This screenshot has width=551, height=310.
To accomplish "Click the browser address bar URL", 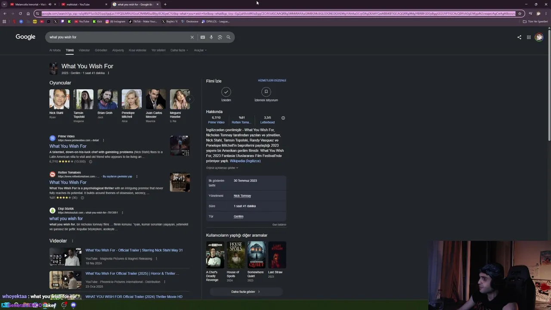I will 278,13.
